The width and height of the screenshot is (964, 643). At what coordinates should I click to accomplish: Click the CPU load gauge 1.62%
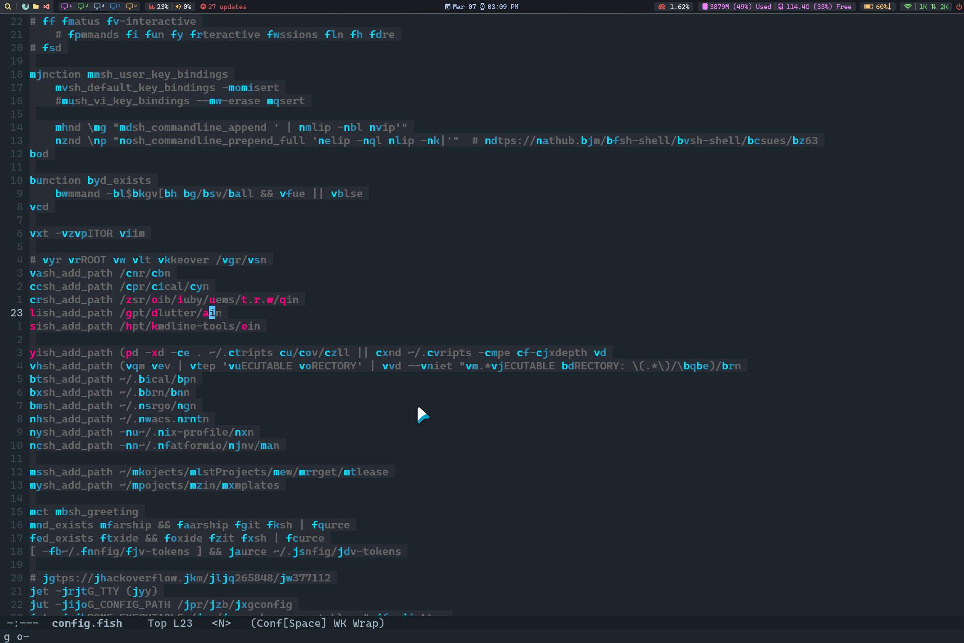674,6
